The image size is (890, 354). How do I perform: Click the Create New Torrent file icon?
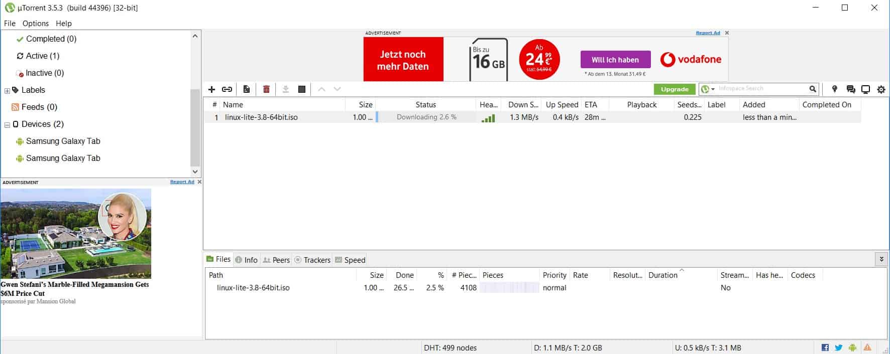(247, 89)
